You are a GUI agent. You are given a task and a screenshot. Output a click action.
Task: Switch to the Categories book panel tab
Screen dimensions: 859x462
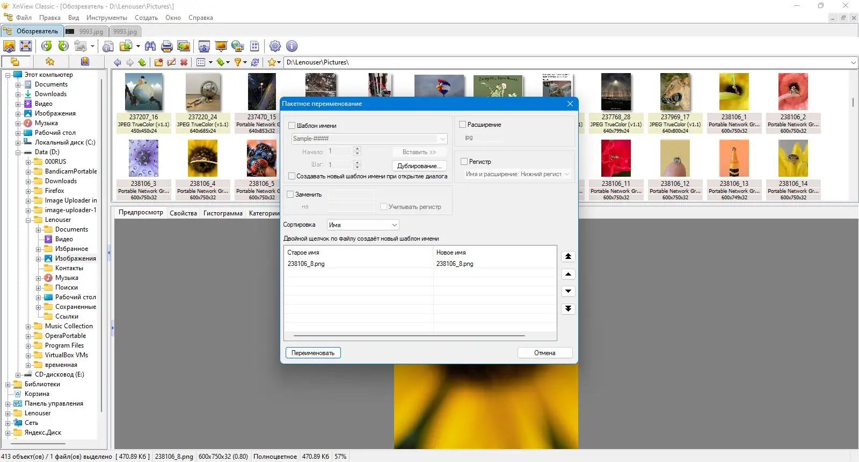[x=85, y=61]
